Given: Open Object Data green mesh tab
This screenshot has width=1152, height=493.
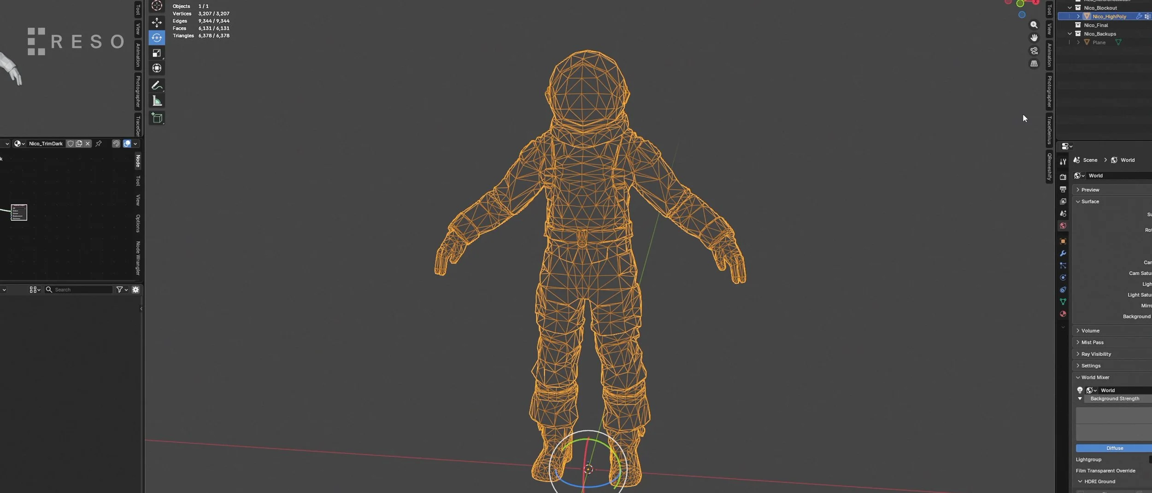Looking at the screenshot, I should coord(1063,302).
